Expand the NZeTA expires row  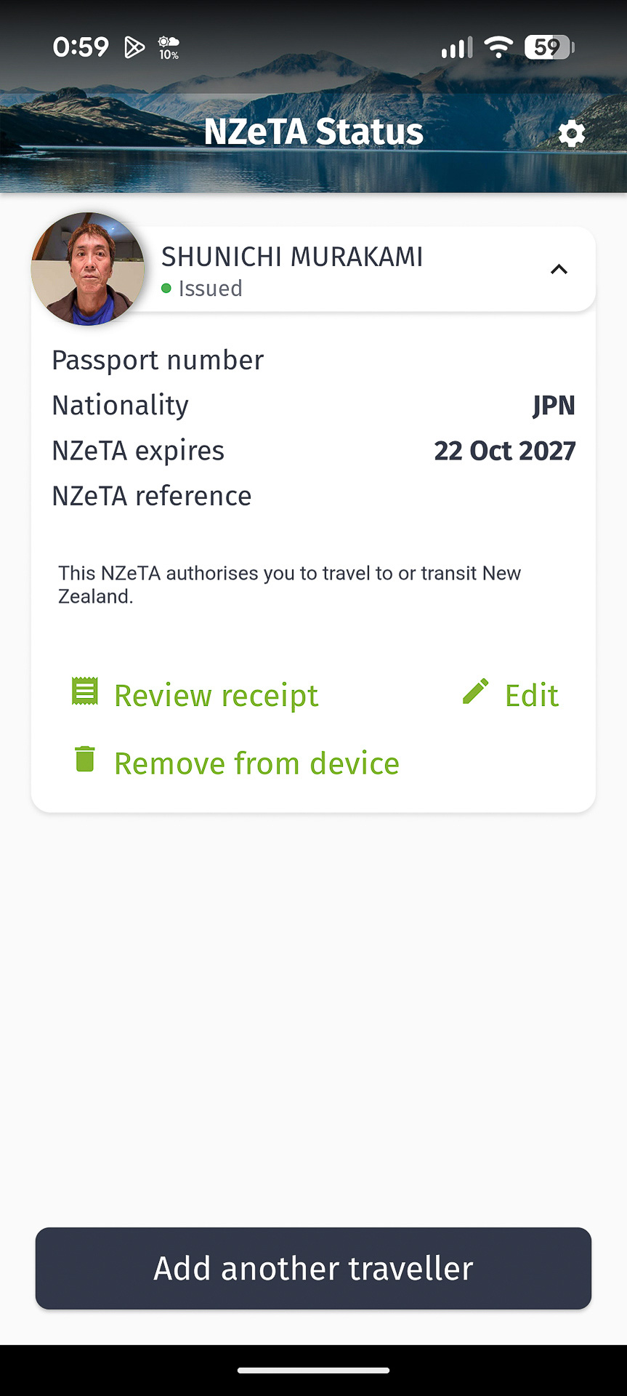click(312, 450)
